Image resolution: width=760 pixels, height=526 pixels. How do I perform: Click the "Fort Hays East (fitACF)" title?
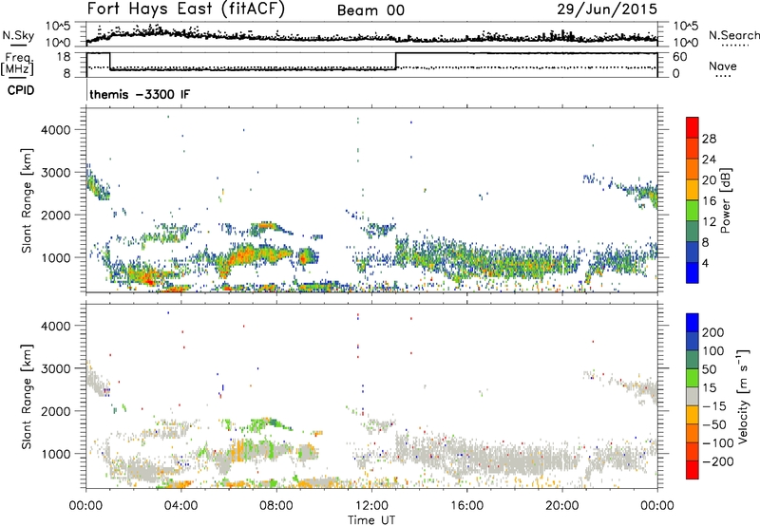pyautogui.click(x=186, y=9)
